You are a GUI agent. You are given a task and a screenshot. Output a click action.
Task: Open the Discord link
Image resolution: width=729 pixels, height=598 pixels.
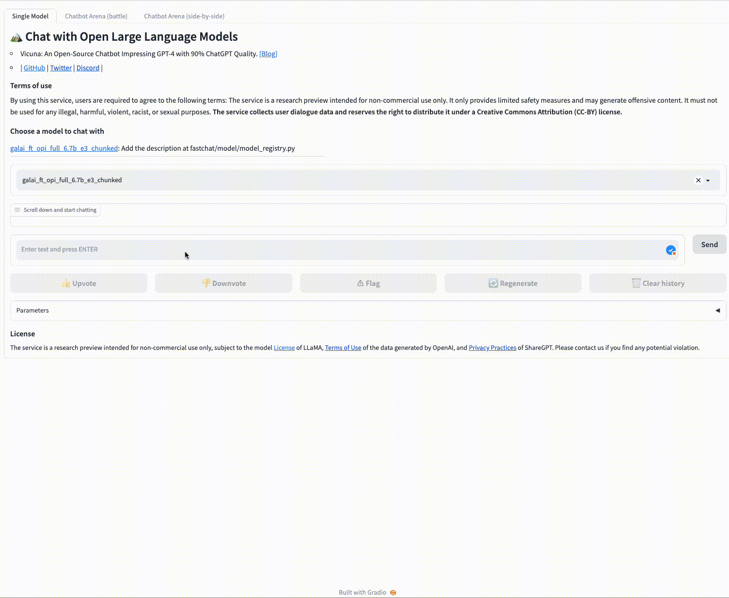[x=88, y=68]
